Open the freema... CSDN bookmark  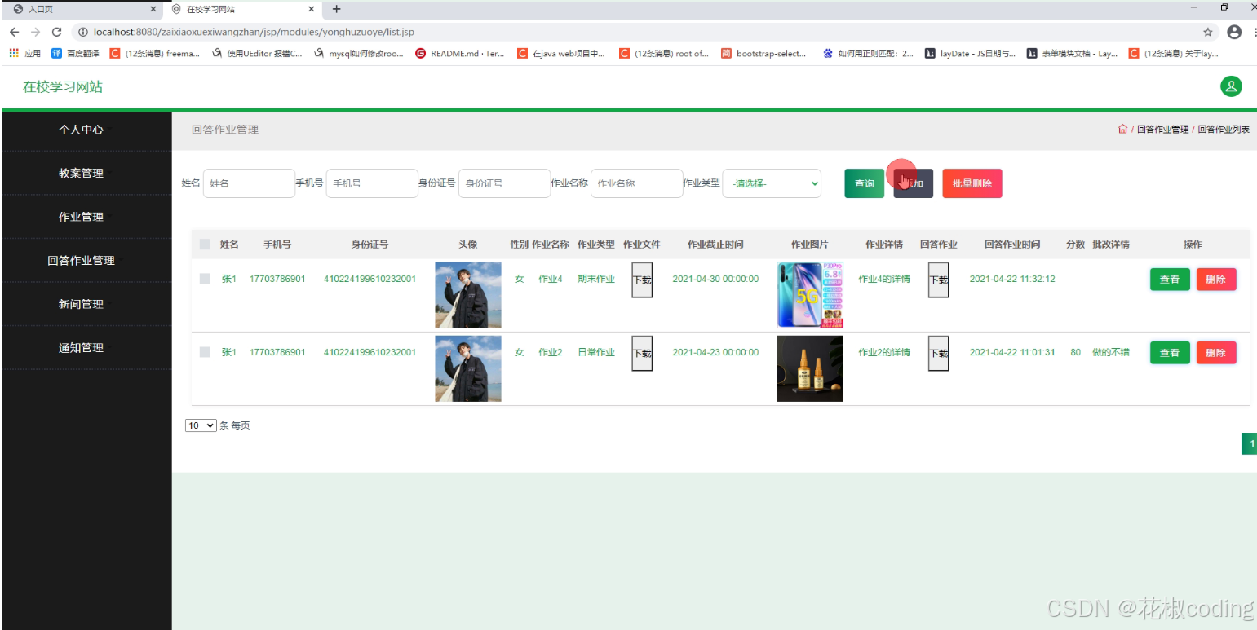tap(155, 54)
